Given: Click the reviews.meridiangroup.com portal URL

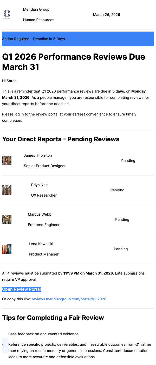Looking at the screenshot, I should (69, 299).
